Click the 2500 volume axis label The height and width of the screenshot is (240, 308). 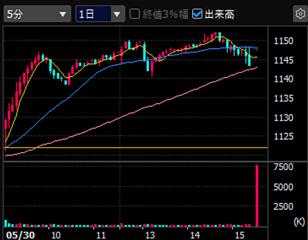click(x=283, y=206)
